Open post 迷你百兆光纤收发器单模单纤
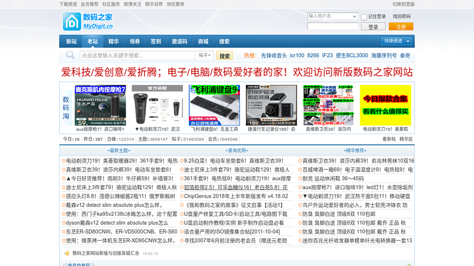 click(x=357, y=241)
